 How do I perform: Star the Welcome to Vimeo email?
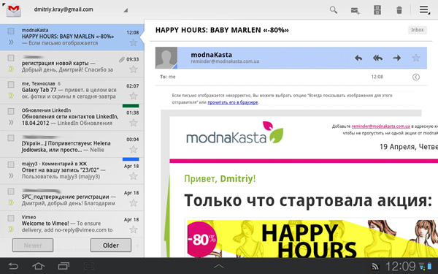point(134,229)
